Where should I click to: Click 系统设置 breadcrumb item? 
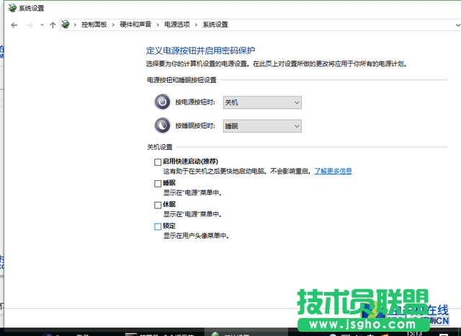(x=215, y=25)
